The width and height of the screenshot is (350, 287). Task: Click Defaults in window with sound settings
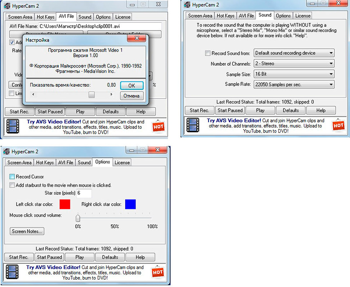(291, 110)
